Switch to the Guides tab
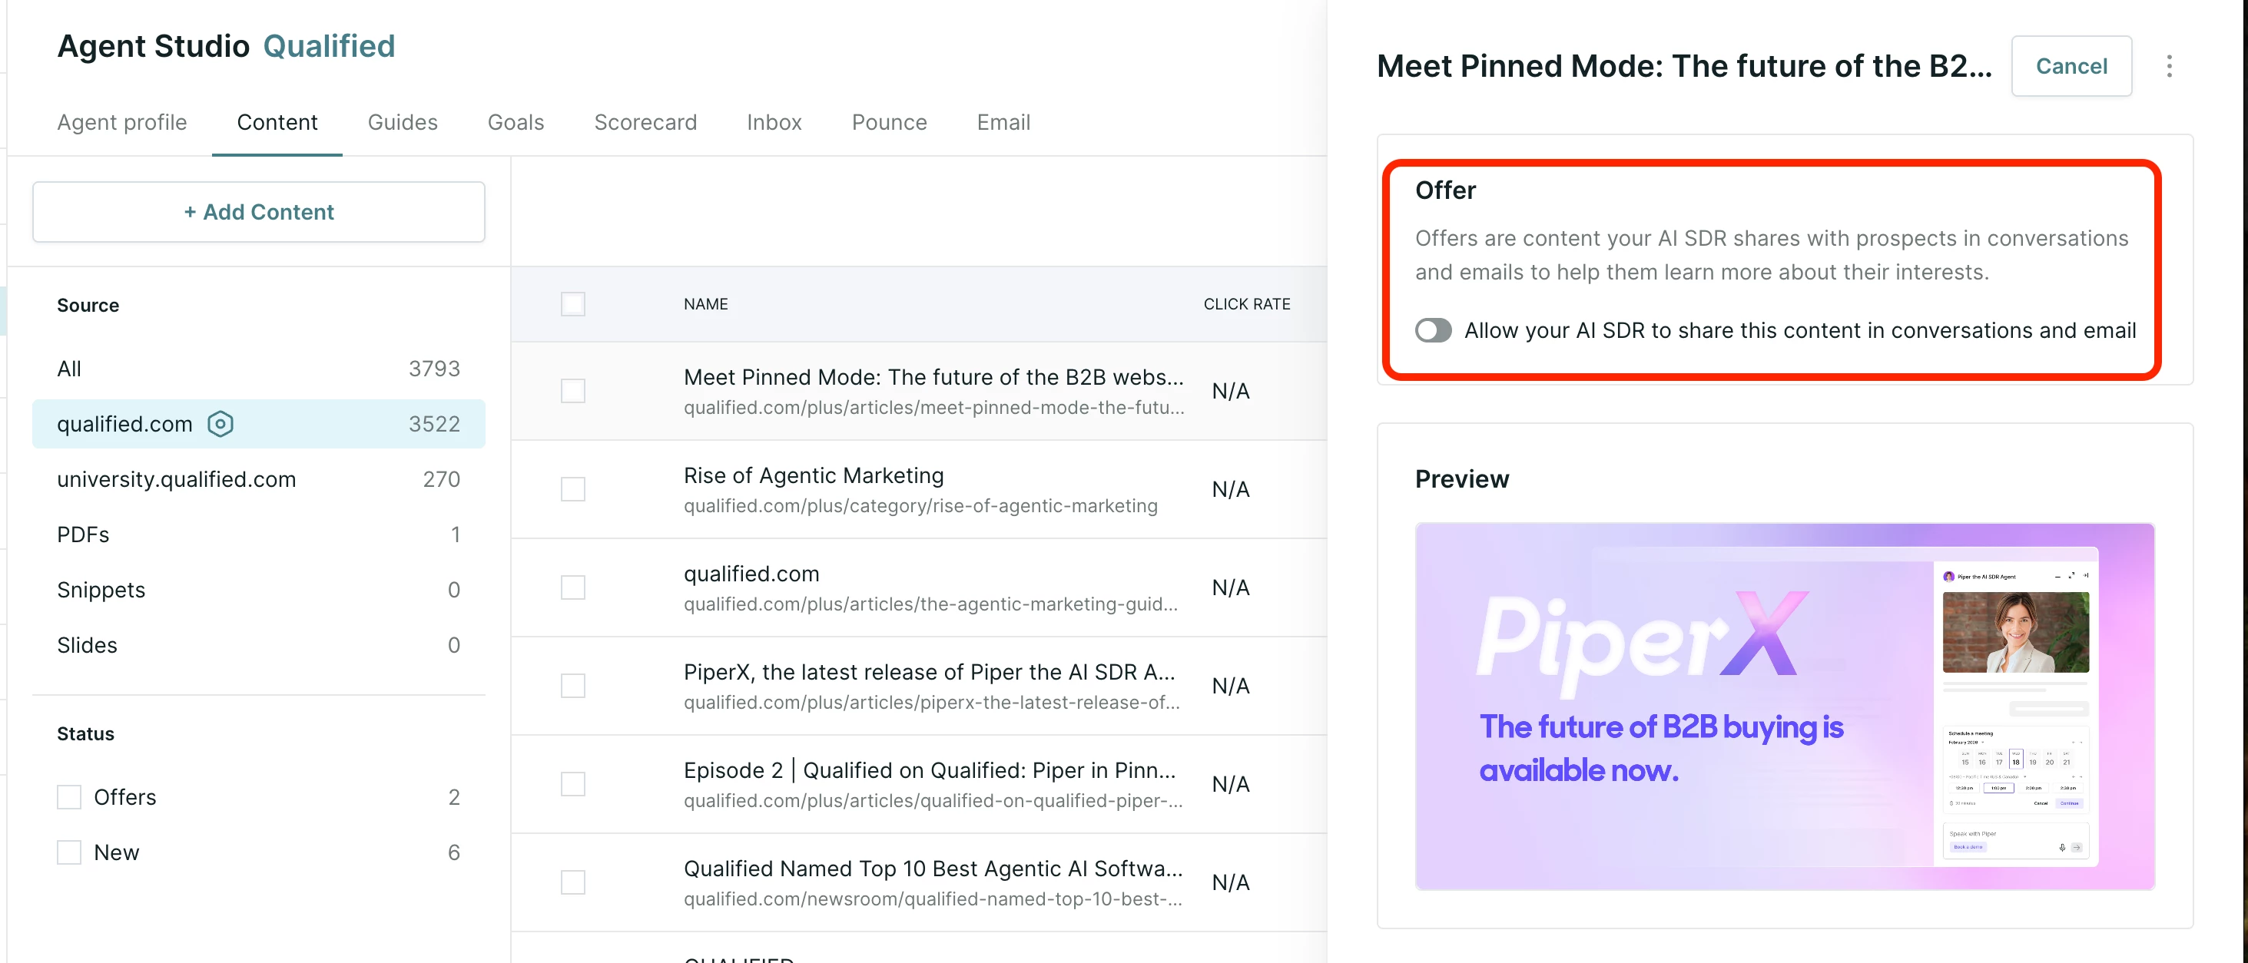Viewport: 2248px width, 963px height. click(x=403, y=122)
